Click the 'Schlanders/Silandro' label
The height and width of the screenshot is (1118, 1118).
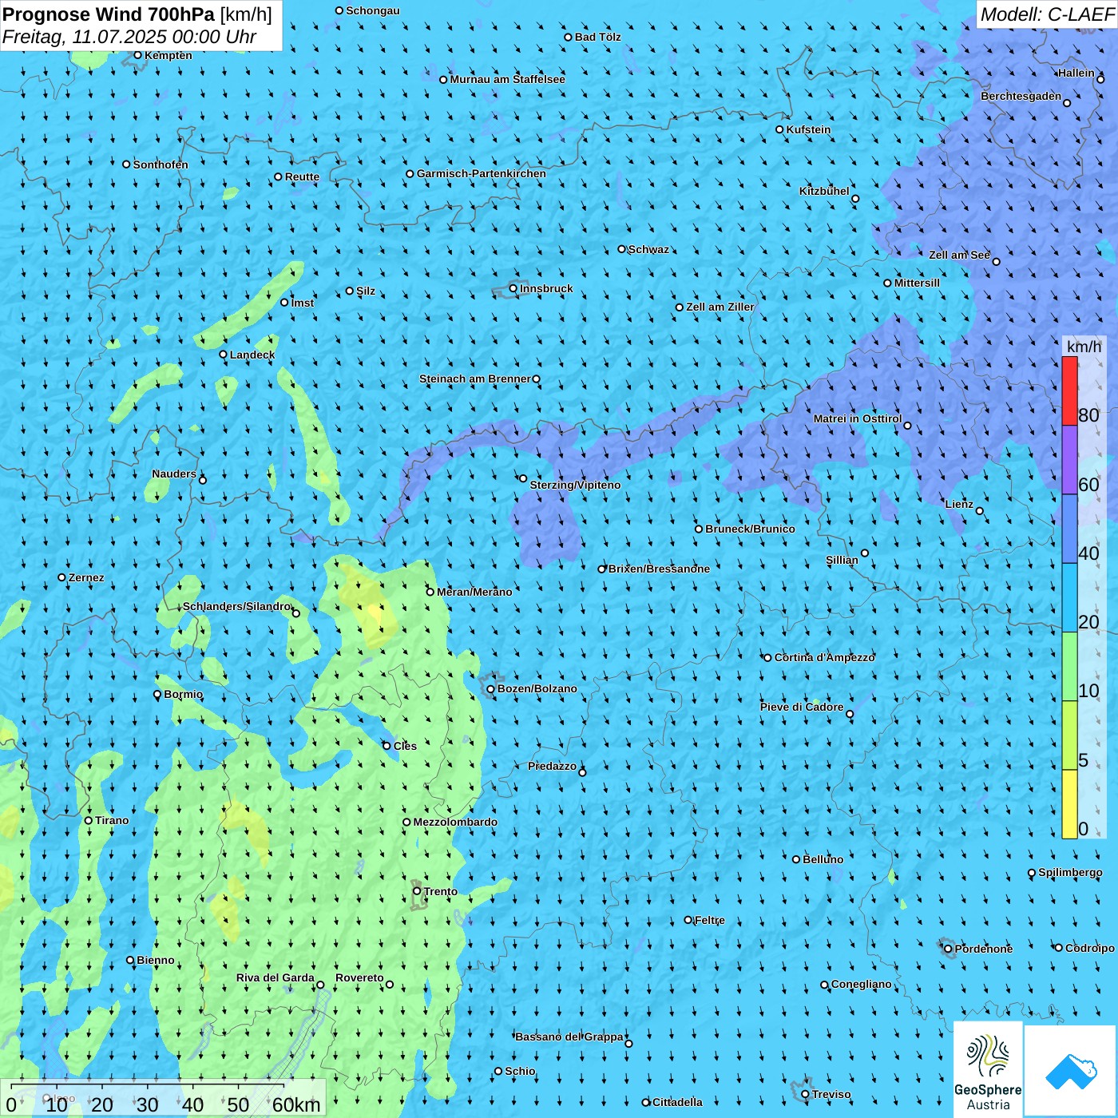point(237,606)
